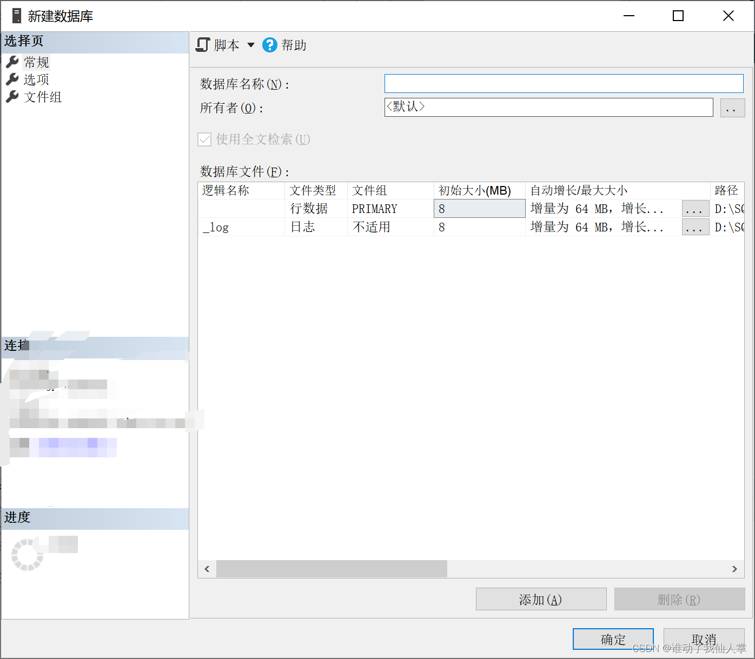Viewport: 755px width, 659px height.
Task: Click the 所有者 default field
Action: [548, 107]
